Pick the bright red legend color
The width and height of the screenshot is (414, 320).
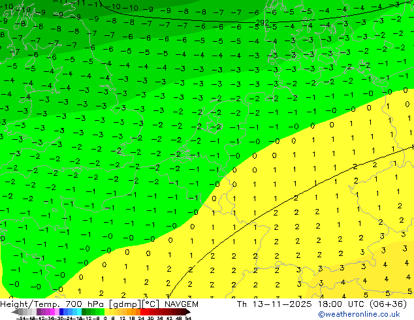[143, 312]
